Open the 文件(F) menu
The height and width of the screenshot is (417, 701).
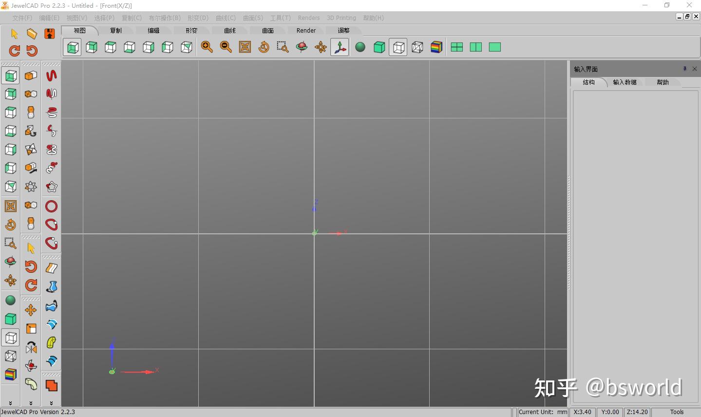click(x=21, y=18)
